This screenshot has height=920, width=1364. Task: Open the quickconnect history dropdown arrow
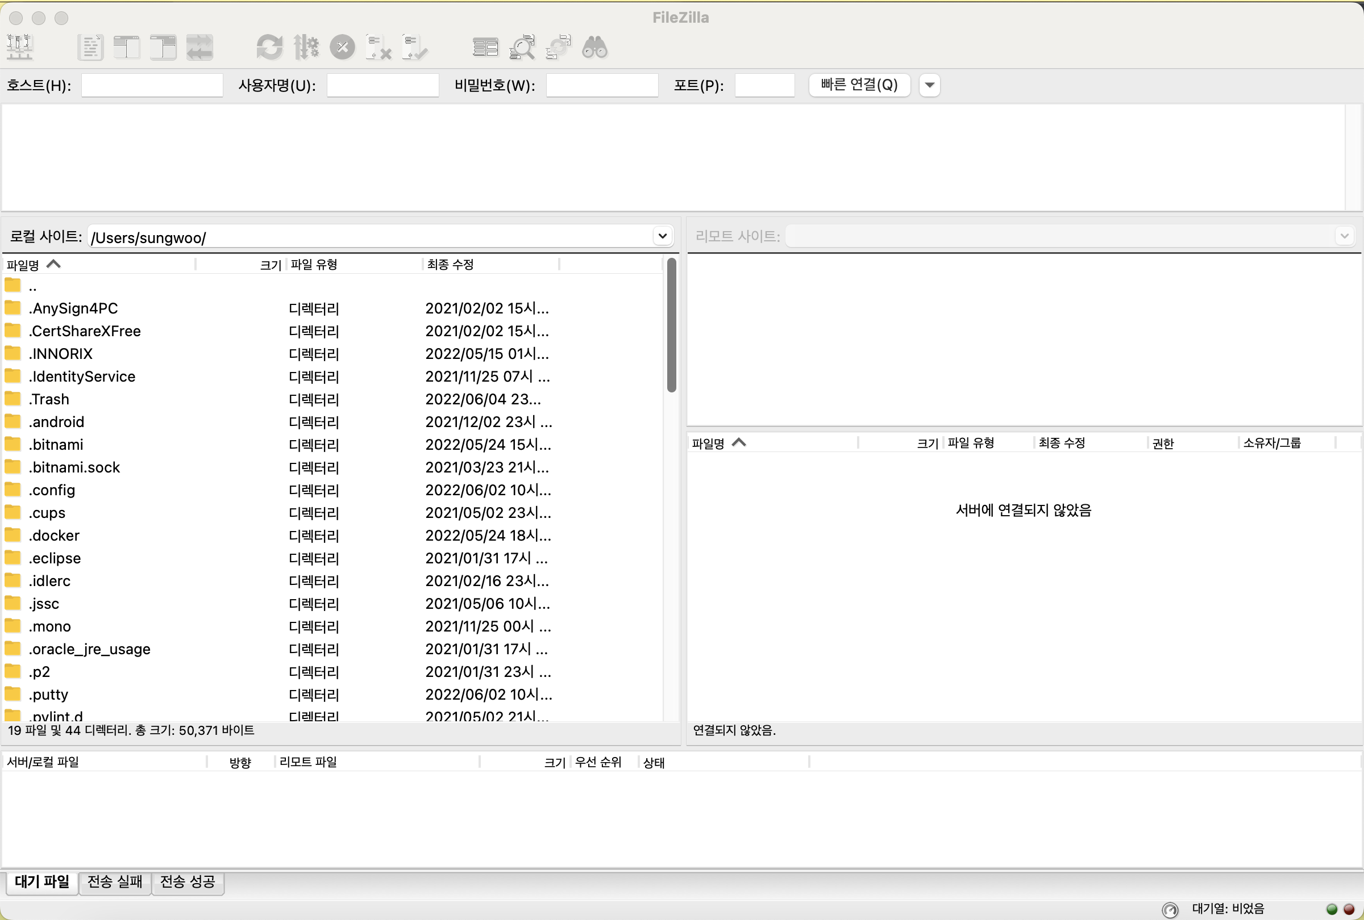tap(929, 85)
